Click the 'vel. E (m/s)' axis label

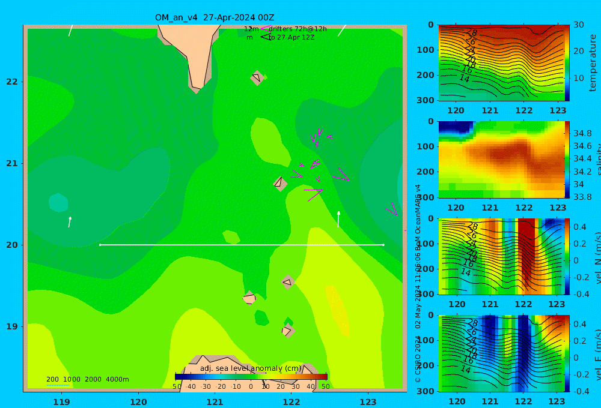[597, 353]
